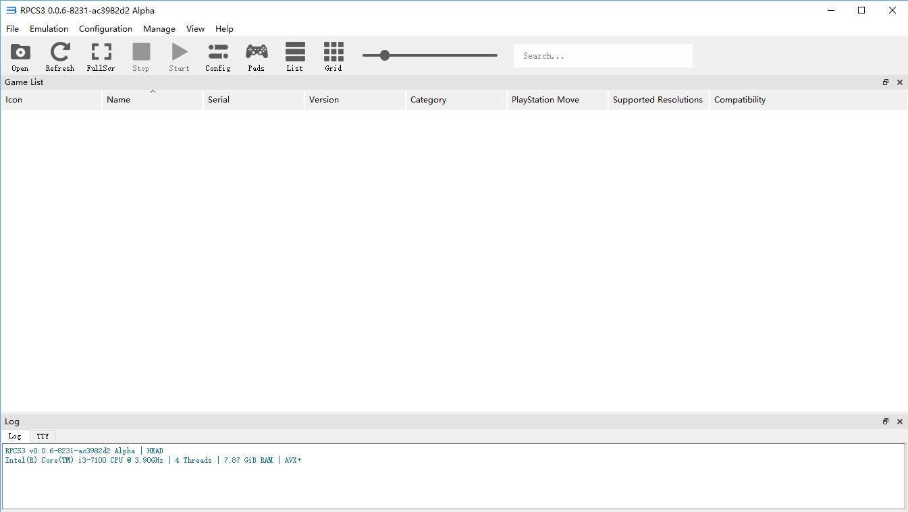Image resolution: width=908 pixels, height=512 pixels.
Task: Close the Game List panel
Action: tap(899, 82)
